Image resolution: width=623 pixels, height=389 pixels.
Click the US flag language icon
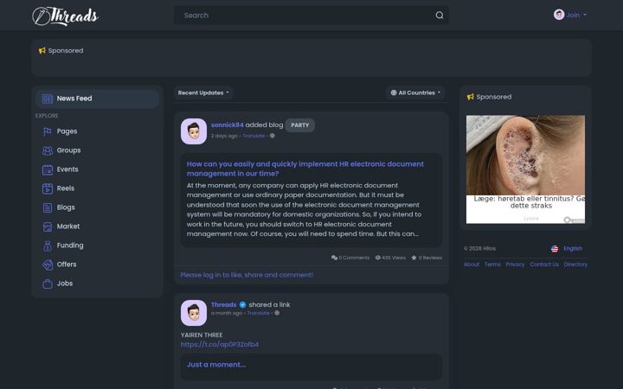[555, 249]
